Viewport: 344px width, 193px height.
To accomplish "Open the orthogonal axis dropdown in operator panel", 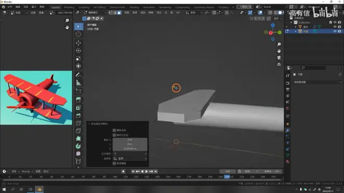I will (x=130, y=153).
